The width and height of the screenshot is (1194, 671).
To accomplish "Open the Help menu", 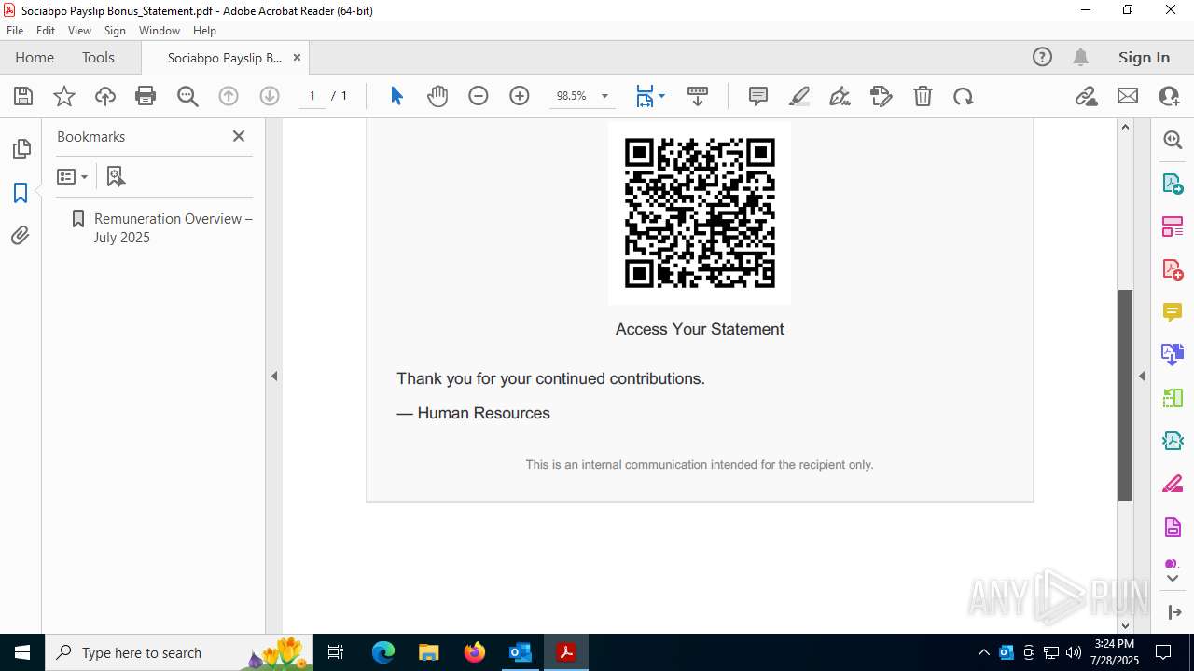I will pos(204,30).
